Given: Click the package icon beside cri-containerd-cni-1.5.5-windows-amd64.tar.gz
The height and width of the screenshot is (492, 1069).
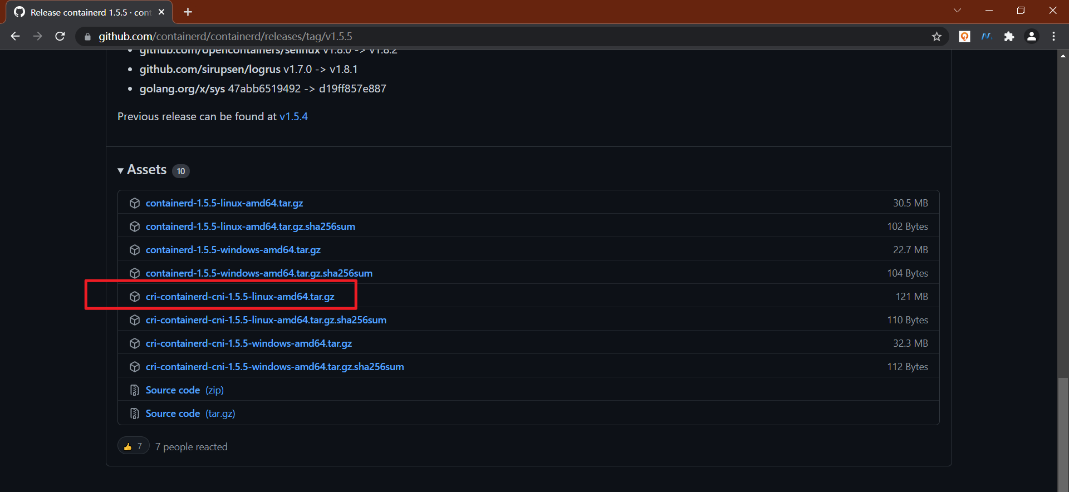Looking at the screenshot, I should tap(135, 343).
